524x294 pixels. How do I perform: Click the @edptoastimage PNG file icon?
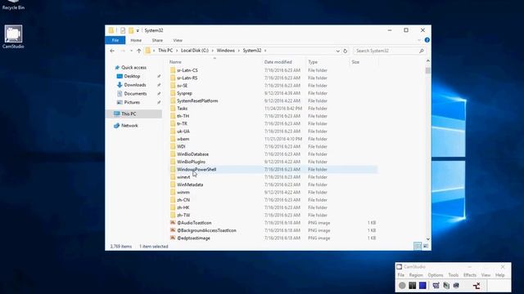(173, 238)
